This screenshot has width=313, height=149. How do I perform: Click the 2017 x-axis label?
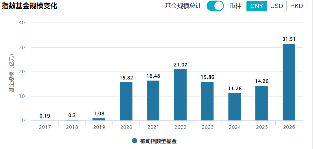pos(45,127)
